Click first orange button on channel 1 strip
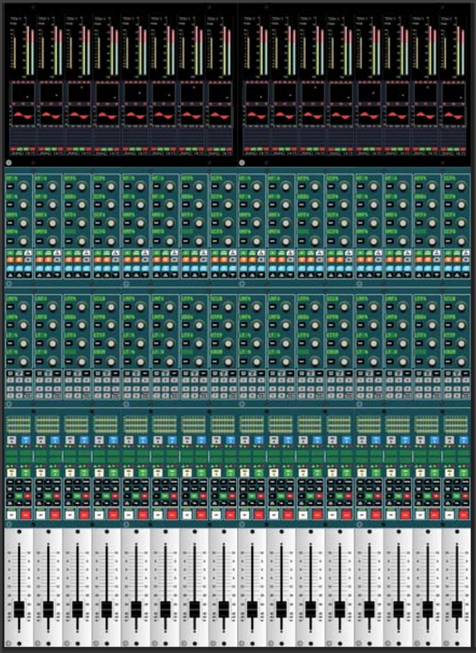The width and height of the screenshot is (476, 653). 11,260
